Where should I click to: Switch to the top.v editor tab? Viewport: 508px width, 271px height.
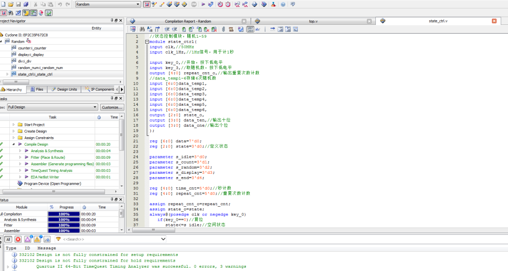coord(313,21)
